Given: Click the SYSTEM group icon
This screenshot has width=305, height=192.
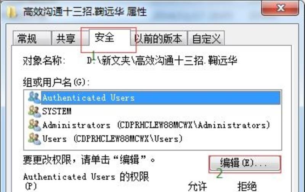Looking at the screenshot, I should [34, 111].
